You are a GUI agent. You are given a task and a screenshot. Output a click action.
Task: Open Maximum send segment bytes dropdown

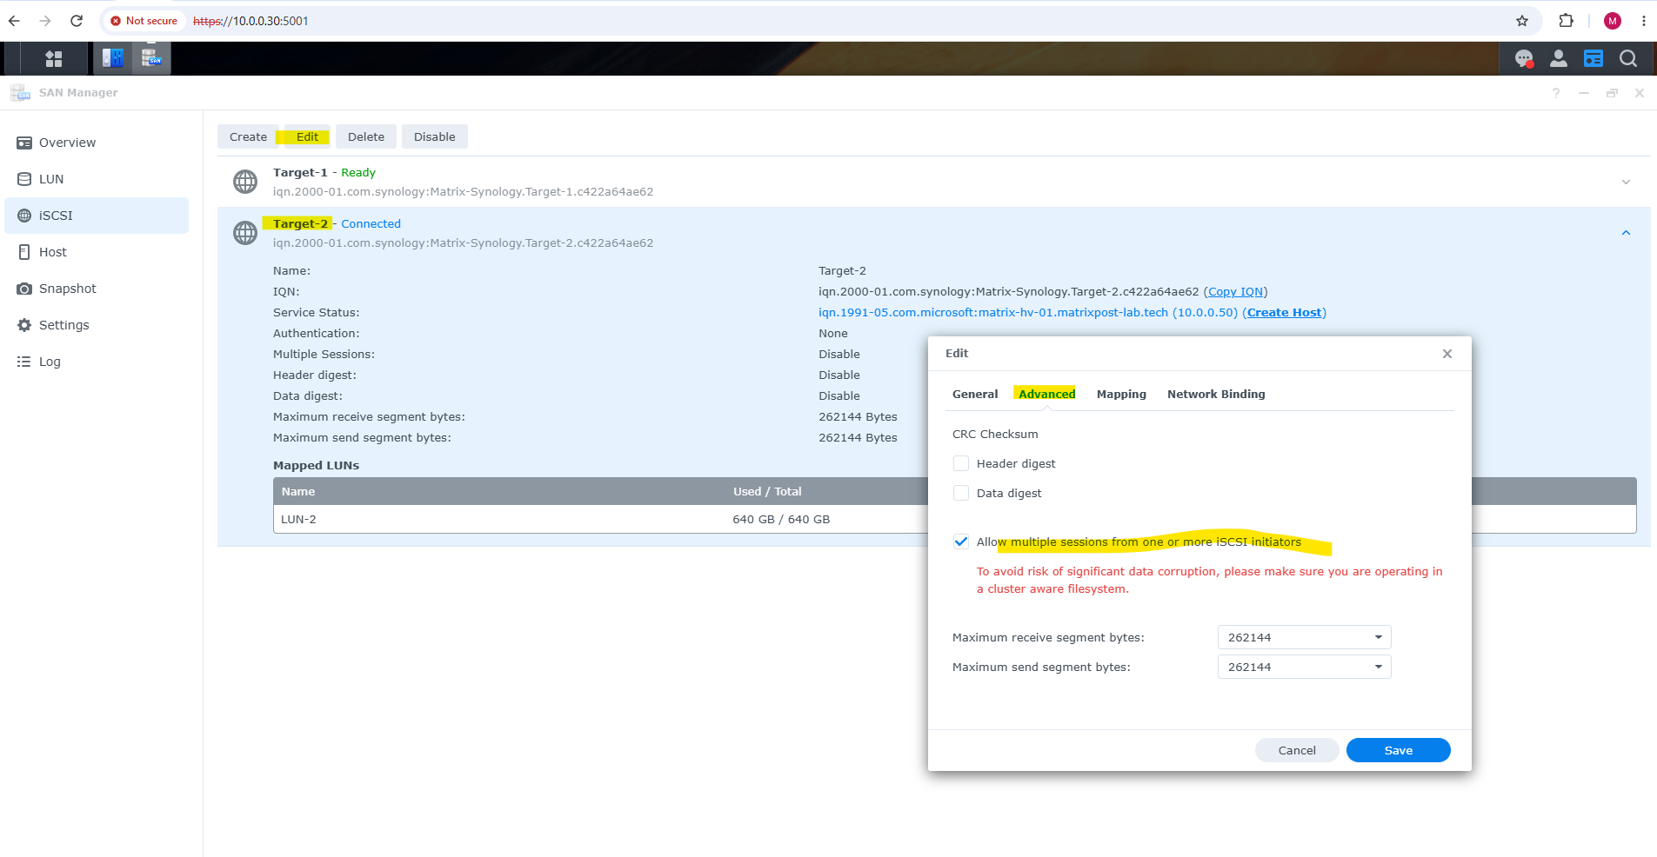(x=1304, y=667)
